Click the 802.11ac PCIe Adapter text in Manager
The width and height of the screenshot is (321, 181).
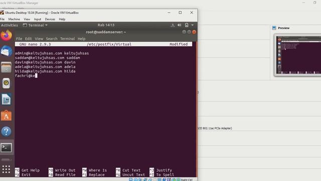click(215, 128)
